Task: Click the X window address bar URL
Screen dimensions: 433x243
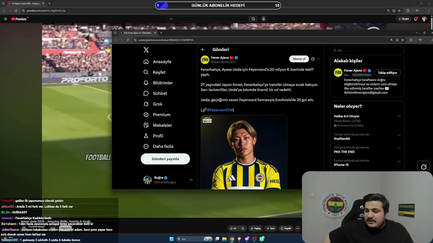Action: pyautogui.click(x=166, y=40)
